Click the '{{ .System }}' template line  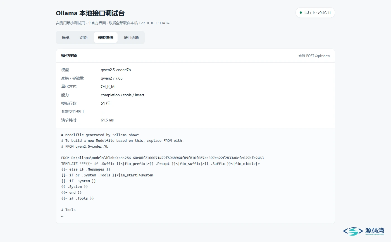(75, 187)
